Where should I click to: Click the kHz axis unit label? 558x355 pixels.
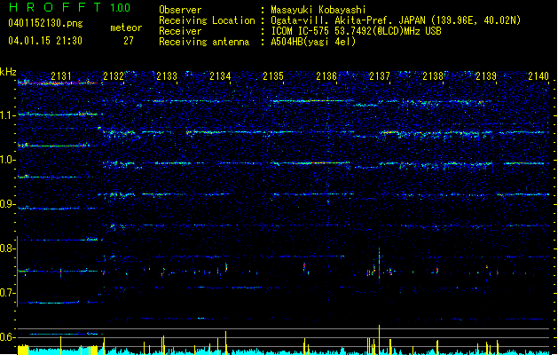pos(8,72)
